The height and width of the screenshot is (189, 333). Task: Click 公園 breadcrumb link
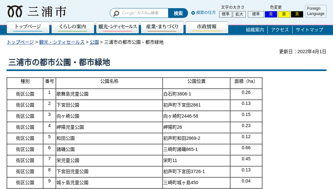click(x=94, y=42)
